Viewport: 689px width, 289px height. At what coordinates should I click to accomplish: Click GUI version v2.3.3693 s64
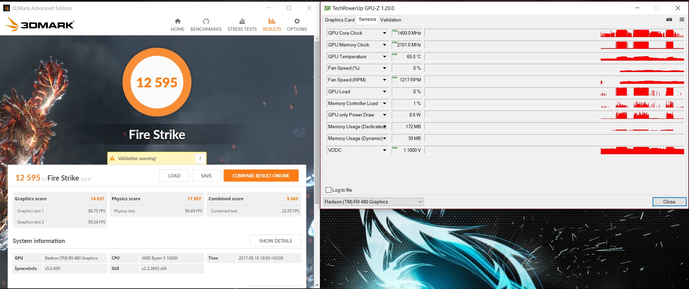coord(154,269)
